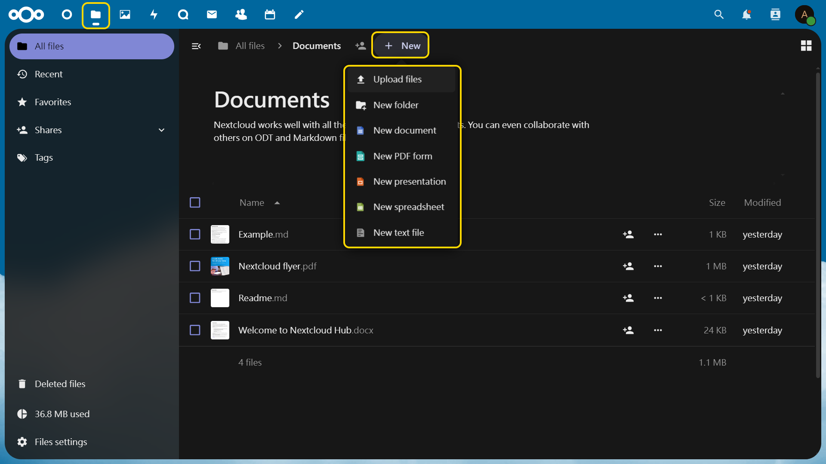Share the Readme.md file
Viewport: 826px width, 464px height.
click(x=629, y=298)
